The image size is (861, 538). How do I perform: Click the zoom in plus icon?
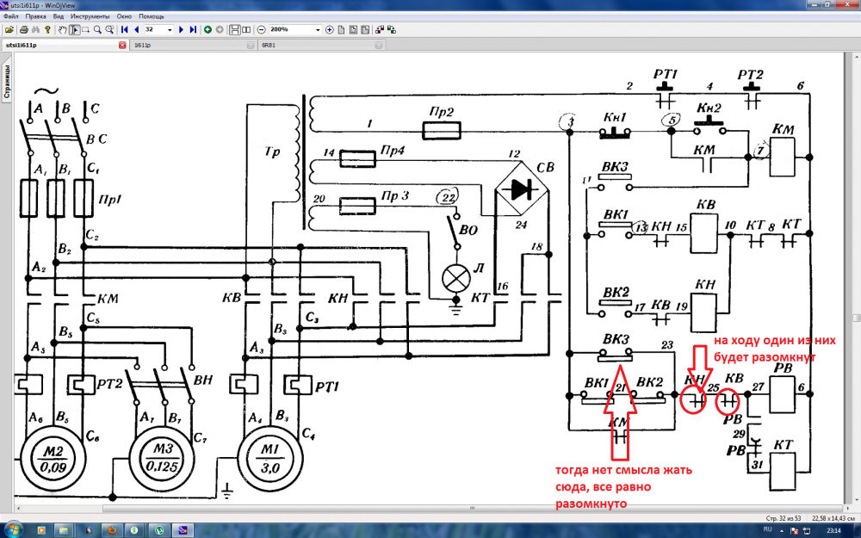point(330,29)
